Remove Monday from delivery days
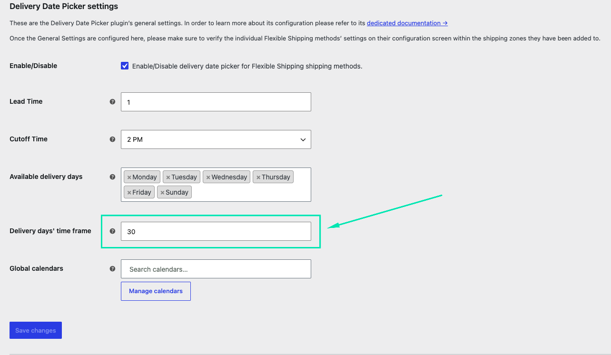 tap(129, 177)
